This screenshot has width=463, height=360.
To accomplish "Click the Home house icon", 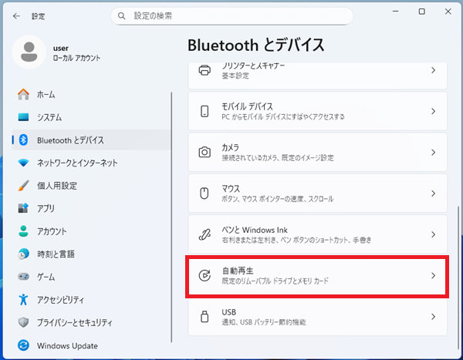I will click(x=23, y=94).
